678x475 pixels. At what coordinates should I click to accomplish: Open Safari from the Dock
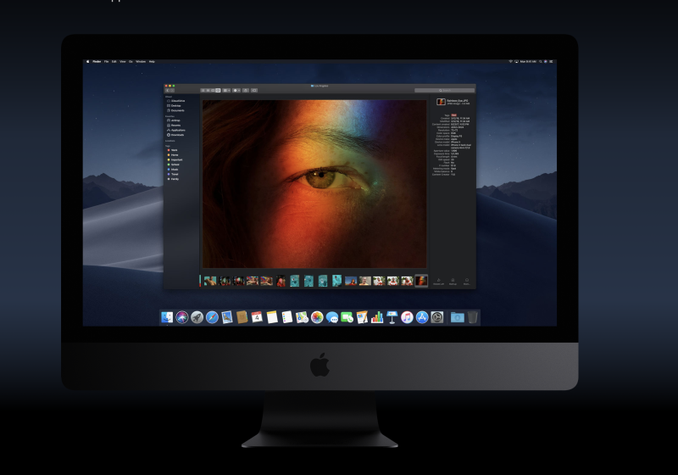pyautogui.click(x=212, y=317)
